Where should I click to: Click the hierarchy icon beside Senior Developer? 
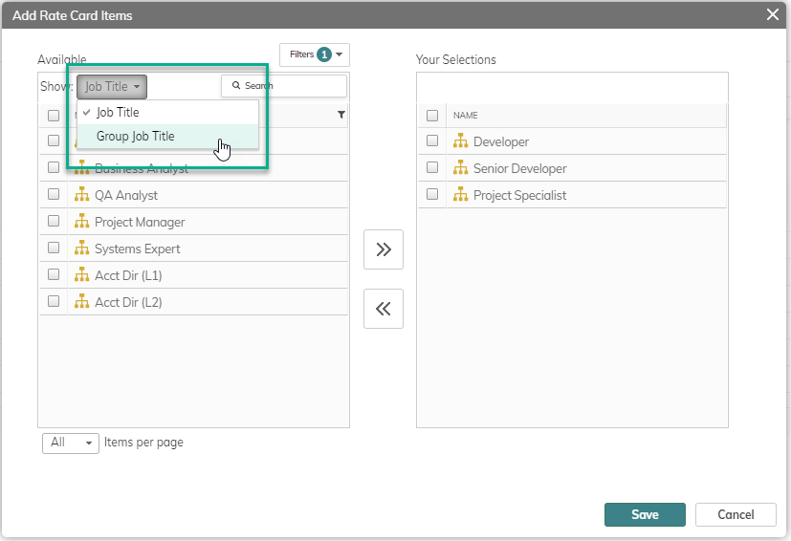460,168
